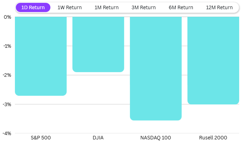This screenshot has width=242, height=144.
Task: Switch to the 1W Return tab
Action: [70, 7]
